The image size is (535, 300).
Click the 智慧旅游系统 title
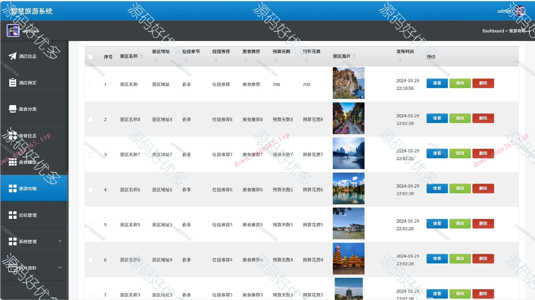pyautogui.click(x=31, y=11)
